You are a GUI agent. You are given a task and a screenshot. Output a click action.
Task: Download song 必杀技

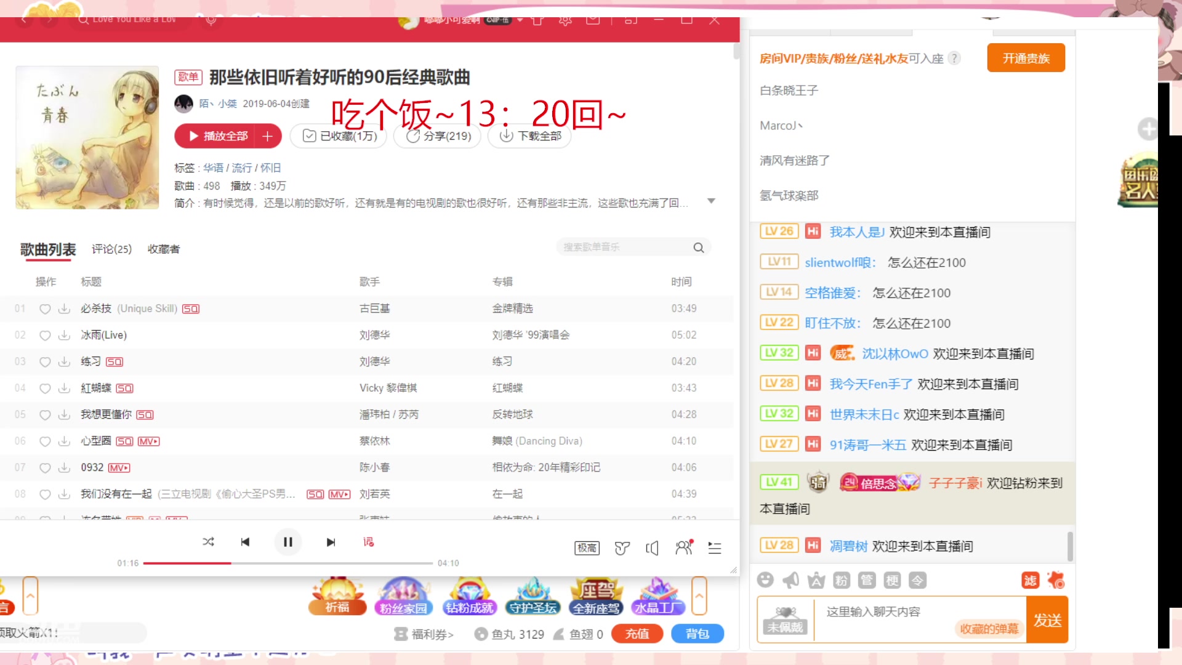(64, 308)
